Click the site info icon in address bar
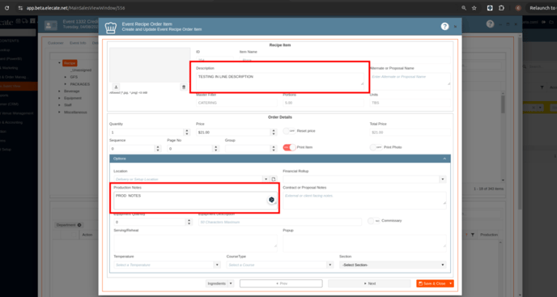The image size is (557, 297). click(20, 8)
